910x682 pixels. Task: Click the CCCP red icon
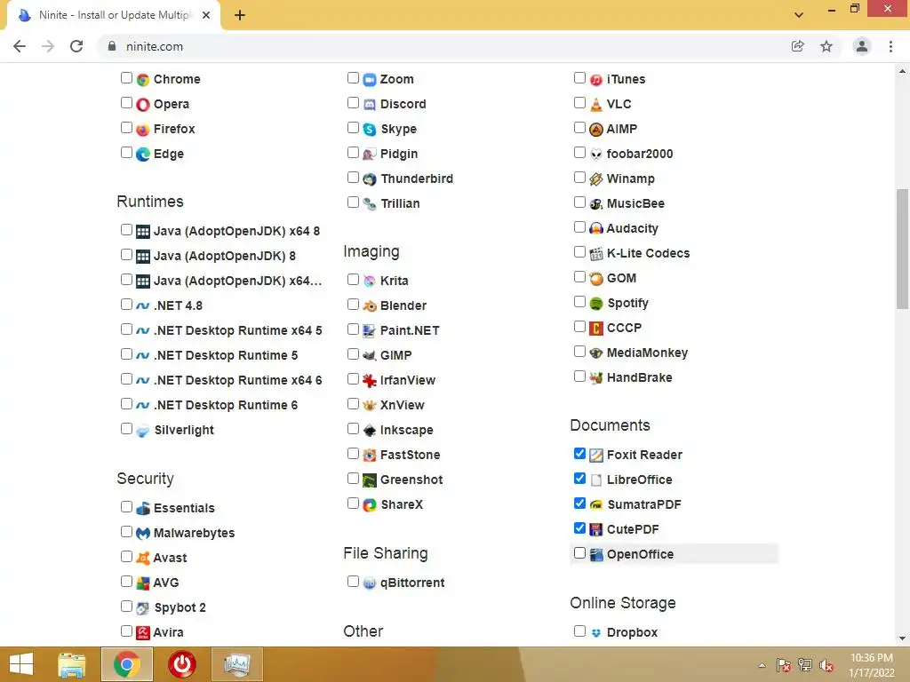596,329
